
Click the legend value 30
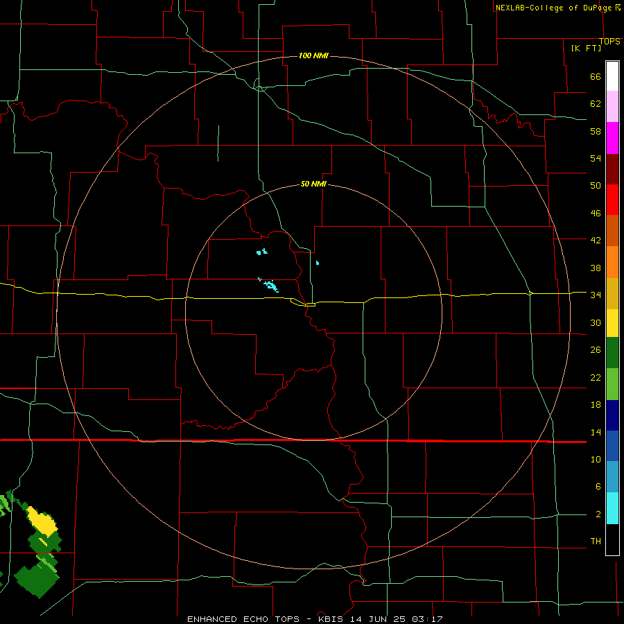(x=596, y=322)
